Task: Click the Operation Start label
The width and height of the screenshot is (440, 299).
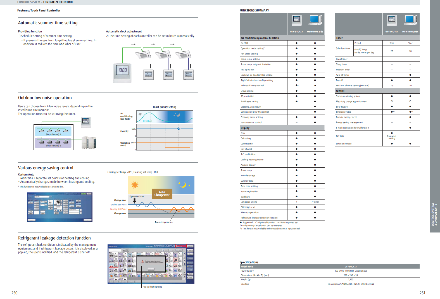Action: tap(137, 196)
